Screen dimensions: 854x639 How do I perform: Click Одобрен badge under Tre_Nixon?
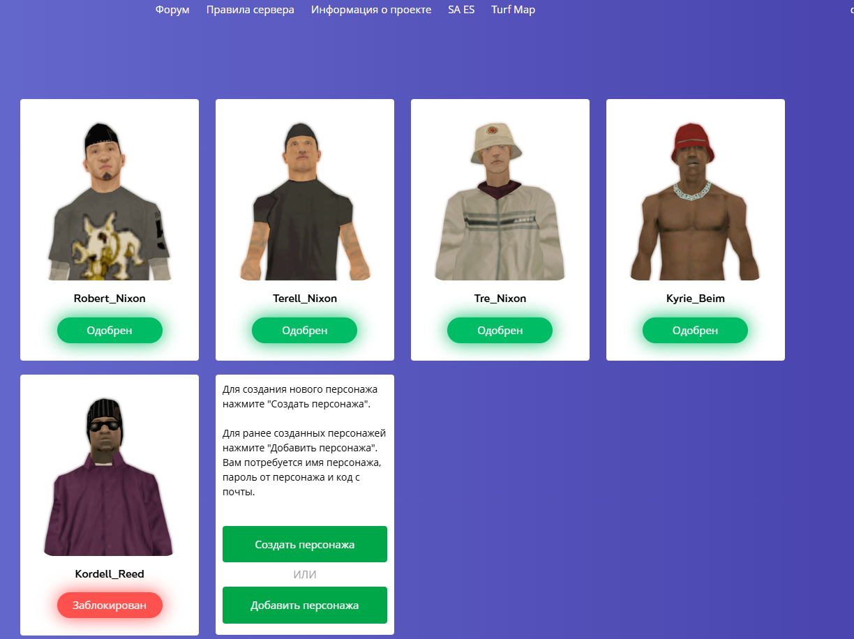click(x=500, y=330)
